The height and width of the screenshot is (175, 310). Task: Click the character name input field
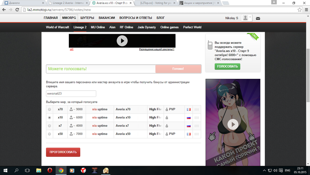71,93
